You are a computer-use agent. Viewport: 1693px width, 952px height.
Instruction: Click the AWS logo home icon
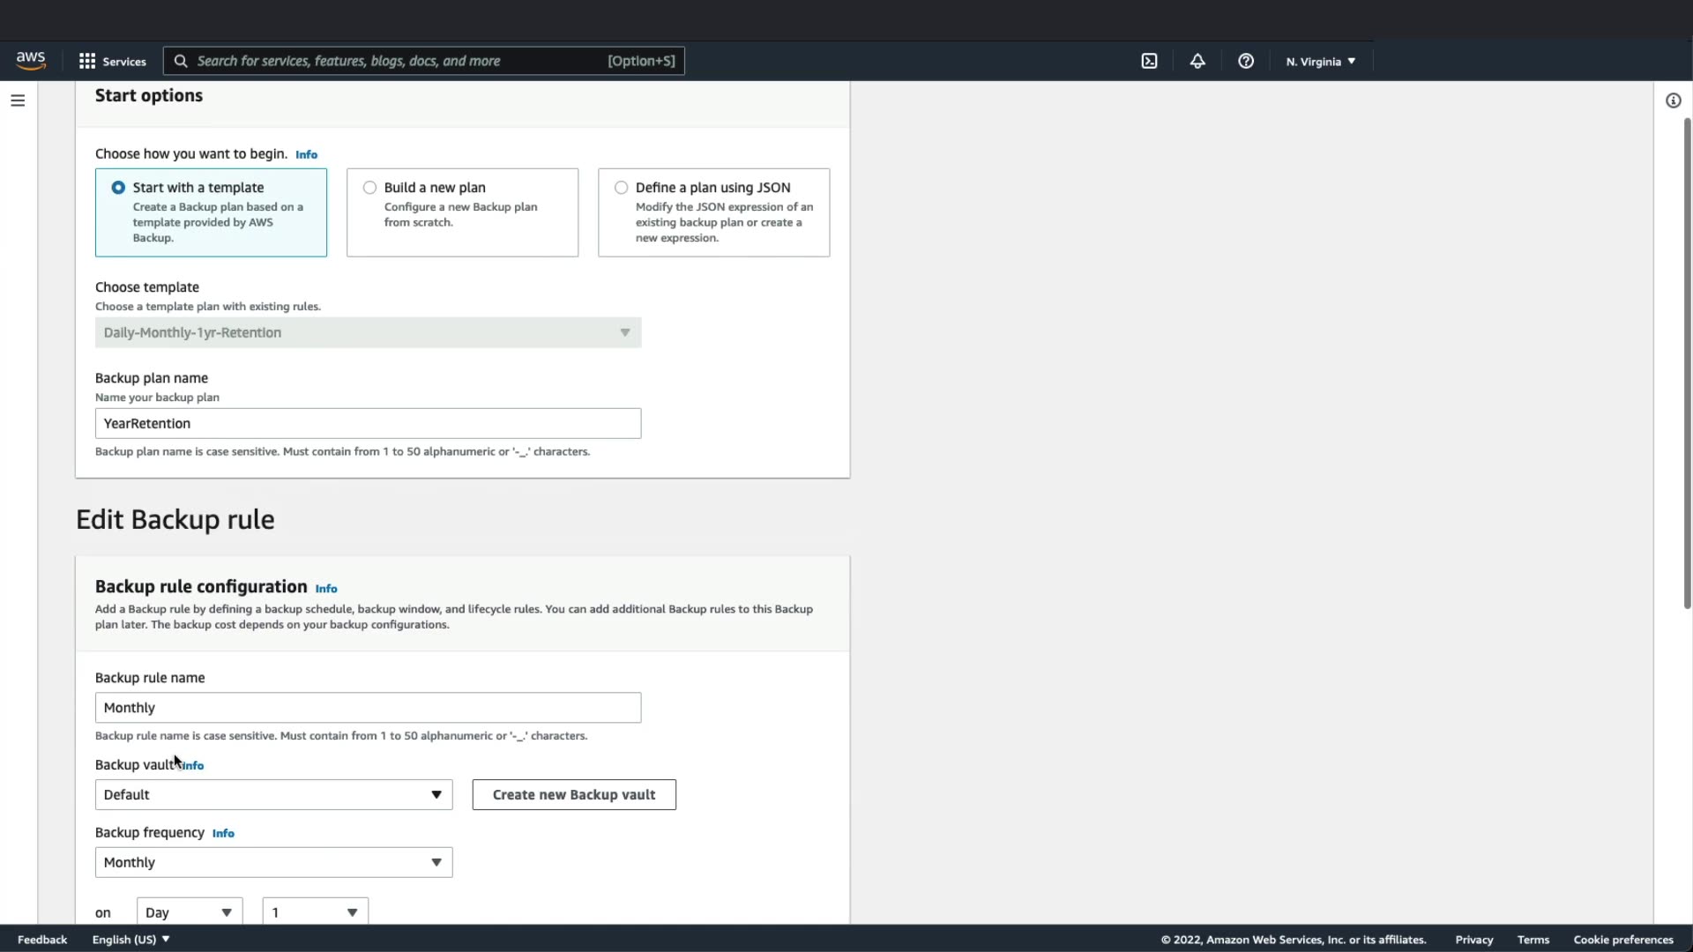31,61
